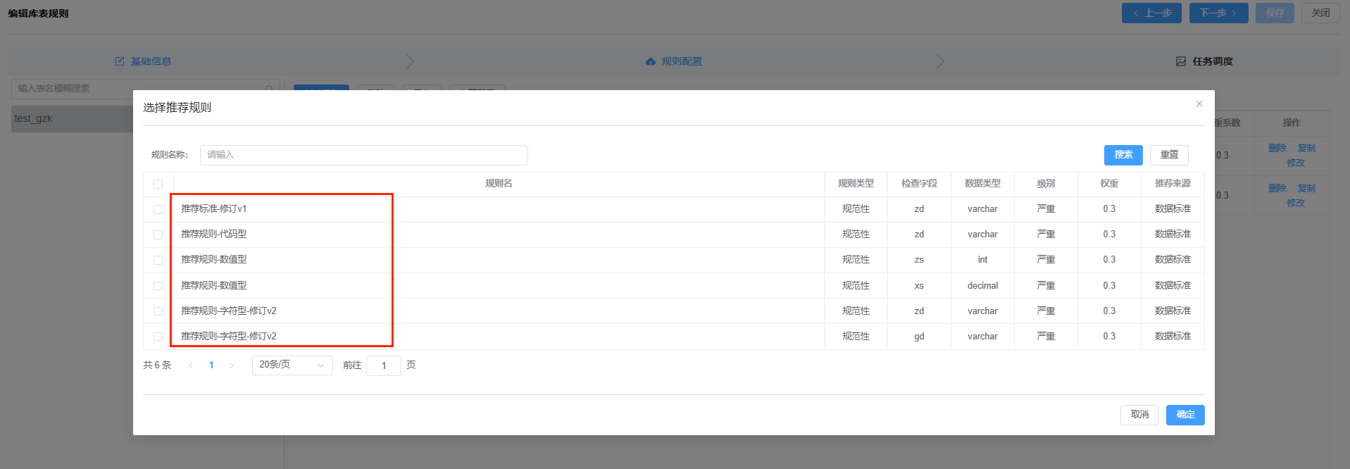Open the 20条/页 page size dropdown

point(292,365)
